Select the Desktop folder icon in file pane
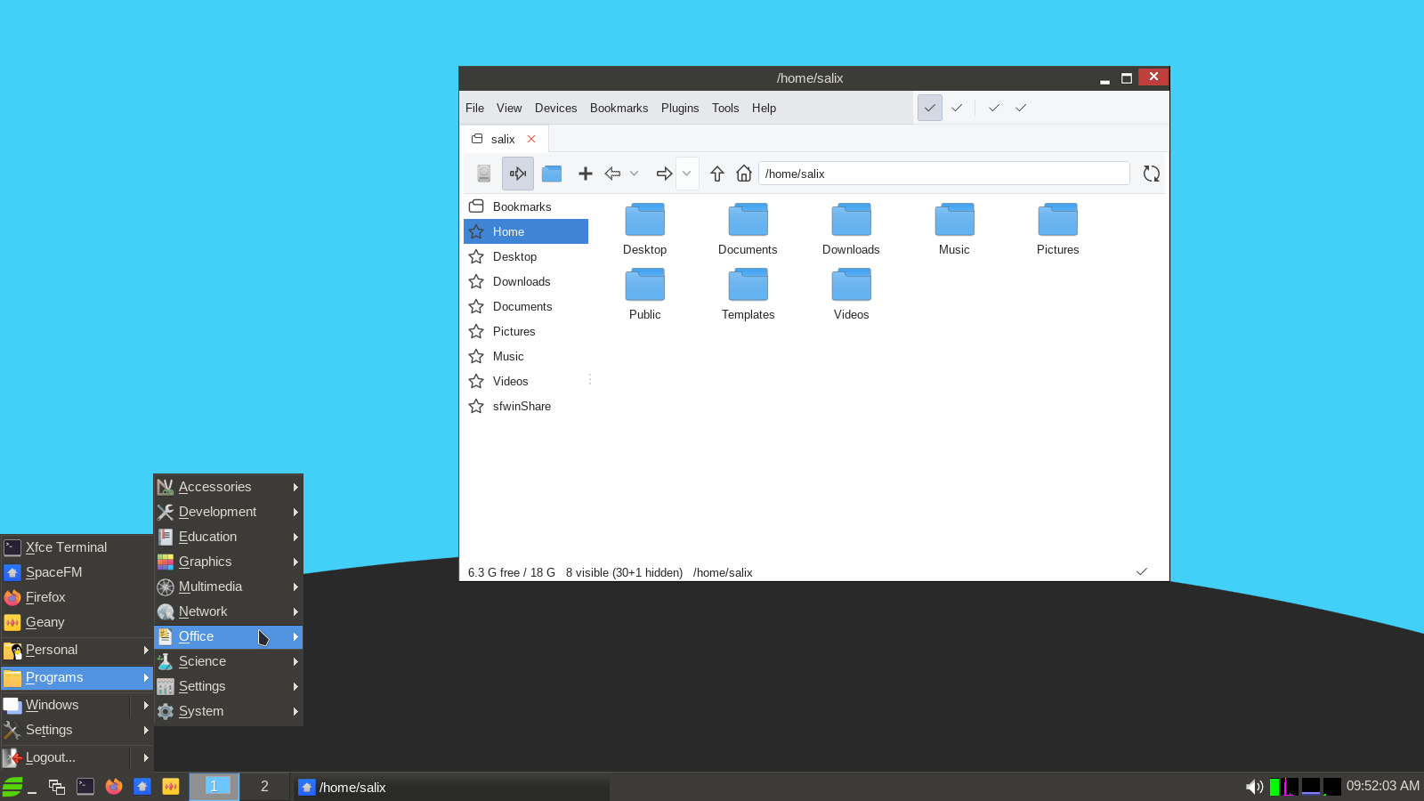The image size is (1424, 801). 645,220
